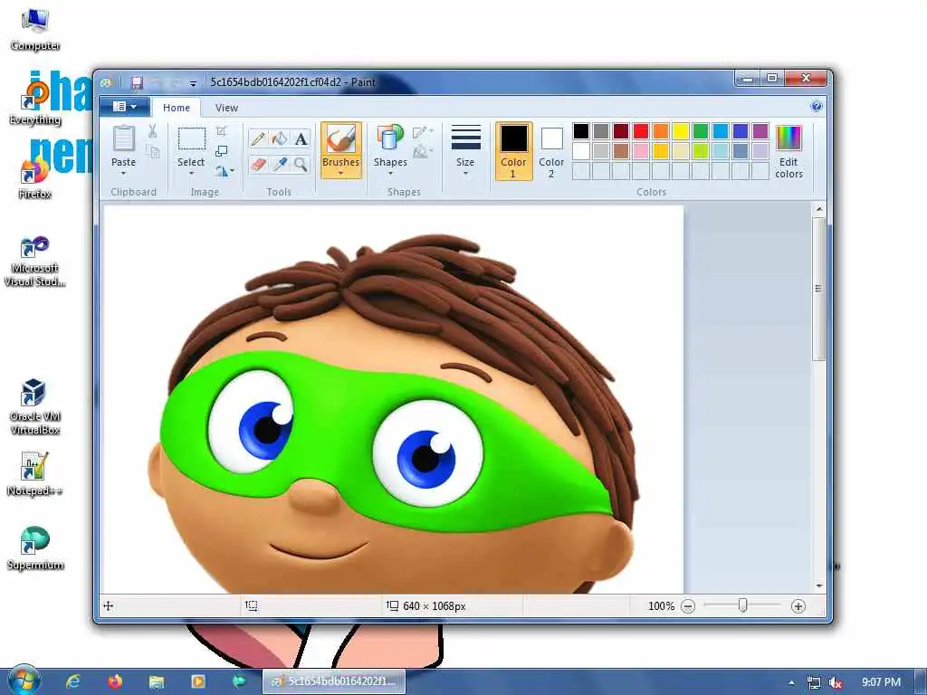Pick the dark red color swatch
The image size is (927, 695).
pos(621,131)
